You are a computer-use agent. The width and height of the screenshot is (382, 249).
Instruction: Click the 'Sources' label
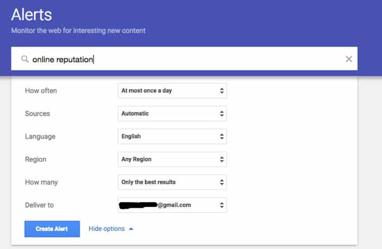37,114
